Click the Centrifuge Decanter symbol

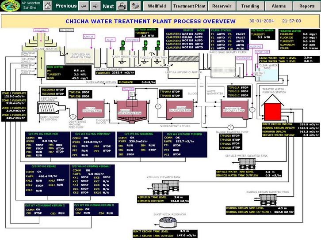tap(51, 108)
